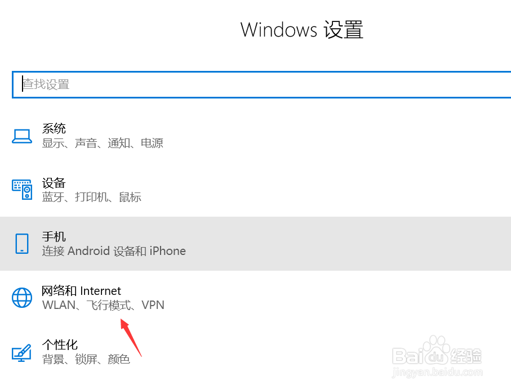Open 网络和 Internet settings
This screenshot has height=390, width=511.
82,291
